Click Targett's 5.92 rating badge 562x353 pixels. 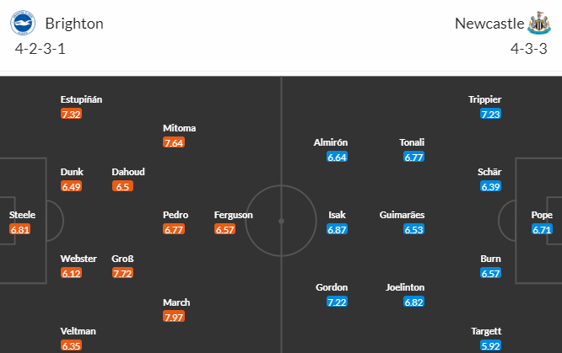tap(490, 346)
